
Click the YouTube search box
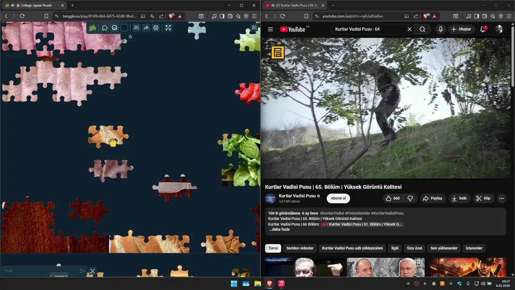[x=368, y=29]
